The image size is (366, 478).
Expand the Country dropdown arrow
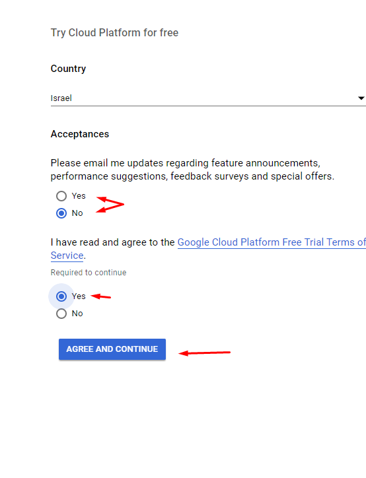tap(361, 98)
